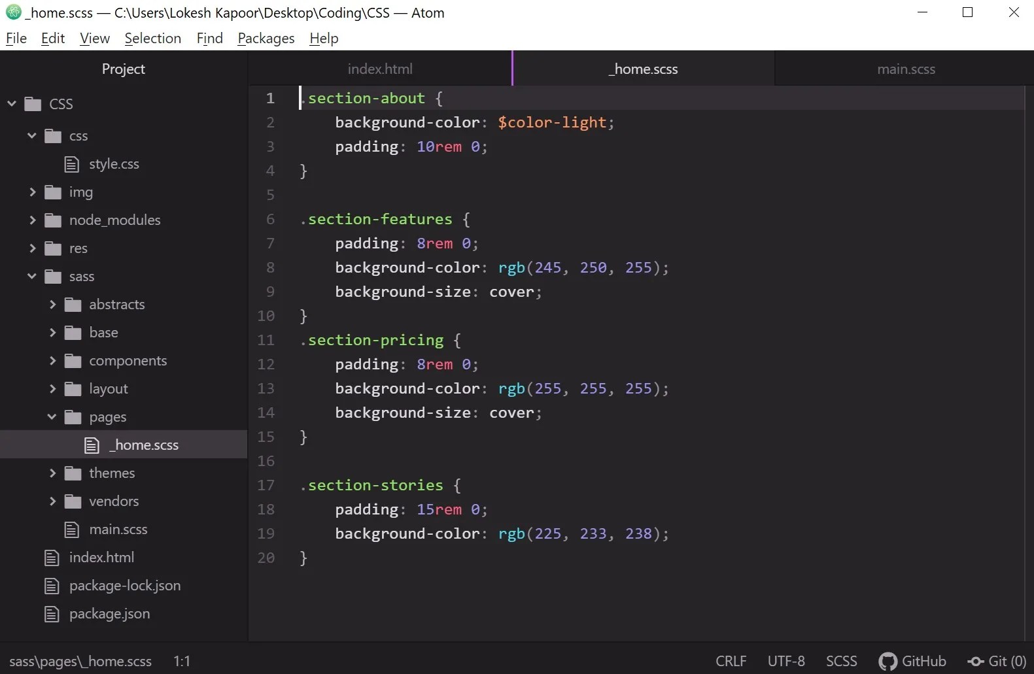The height and width of the screenshot is (674, 1034).
Task: Click the style.css file icon
Action: point(72,164)
